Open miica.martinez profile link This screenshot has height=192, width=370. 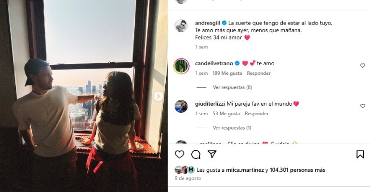click(x=245, y=170)
